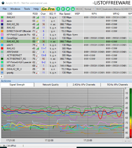132x148 pixels.
Task: Open the File menu
Action: pyautogui.click(x=5, y=9)
